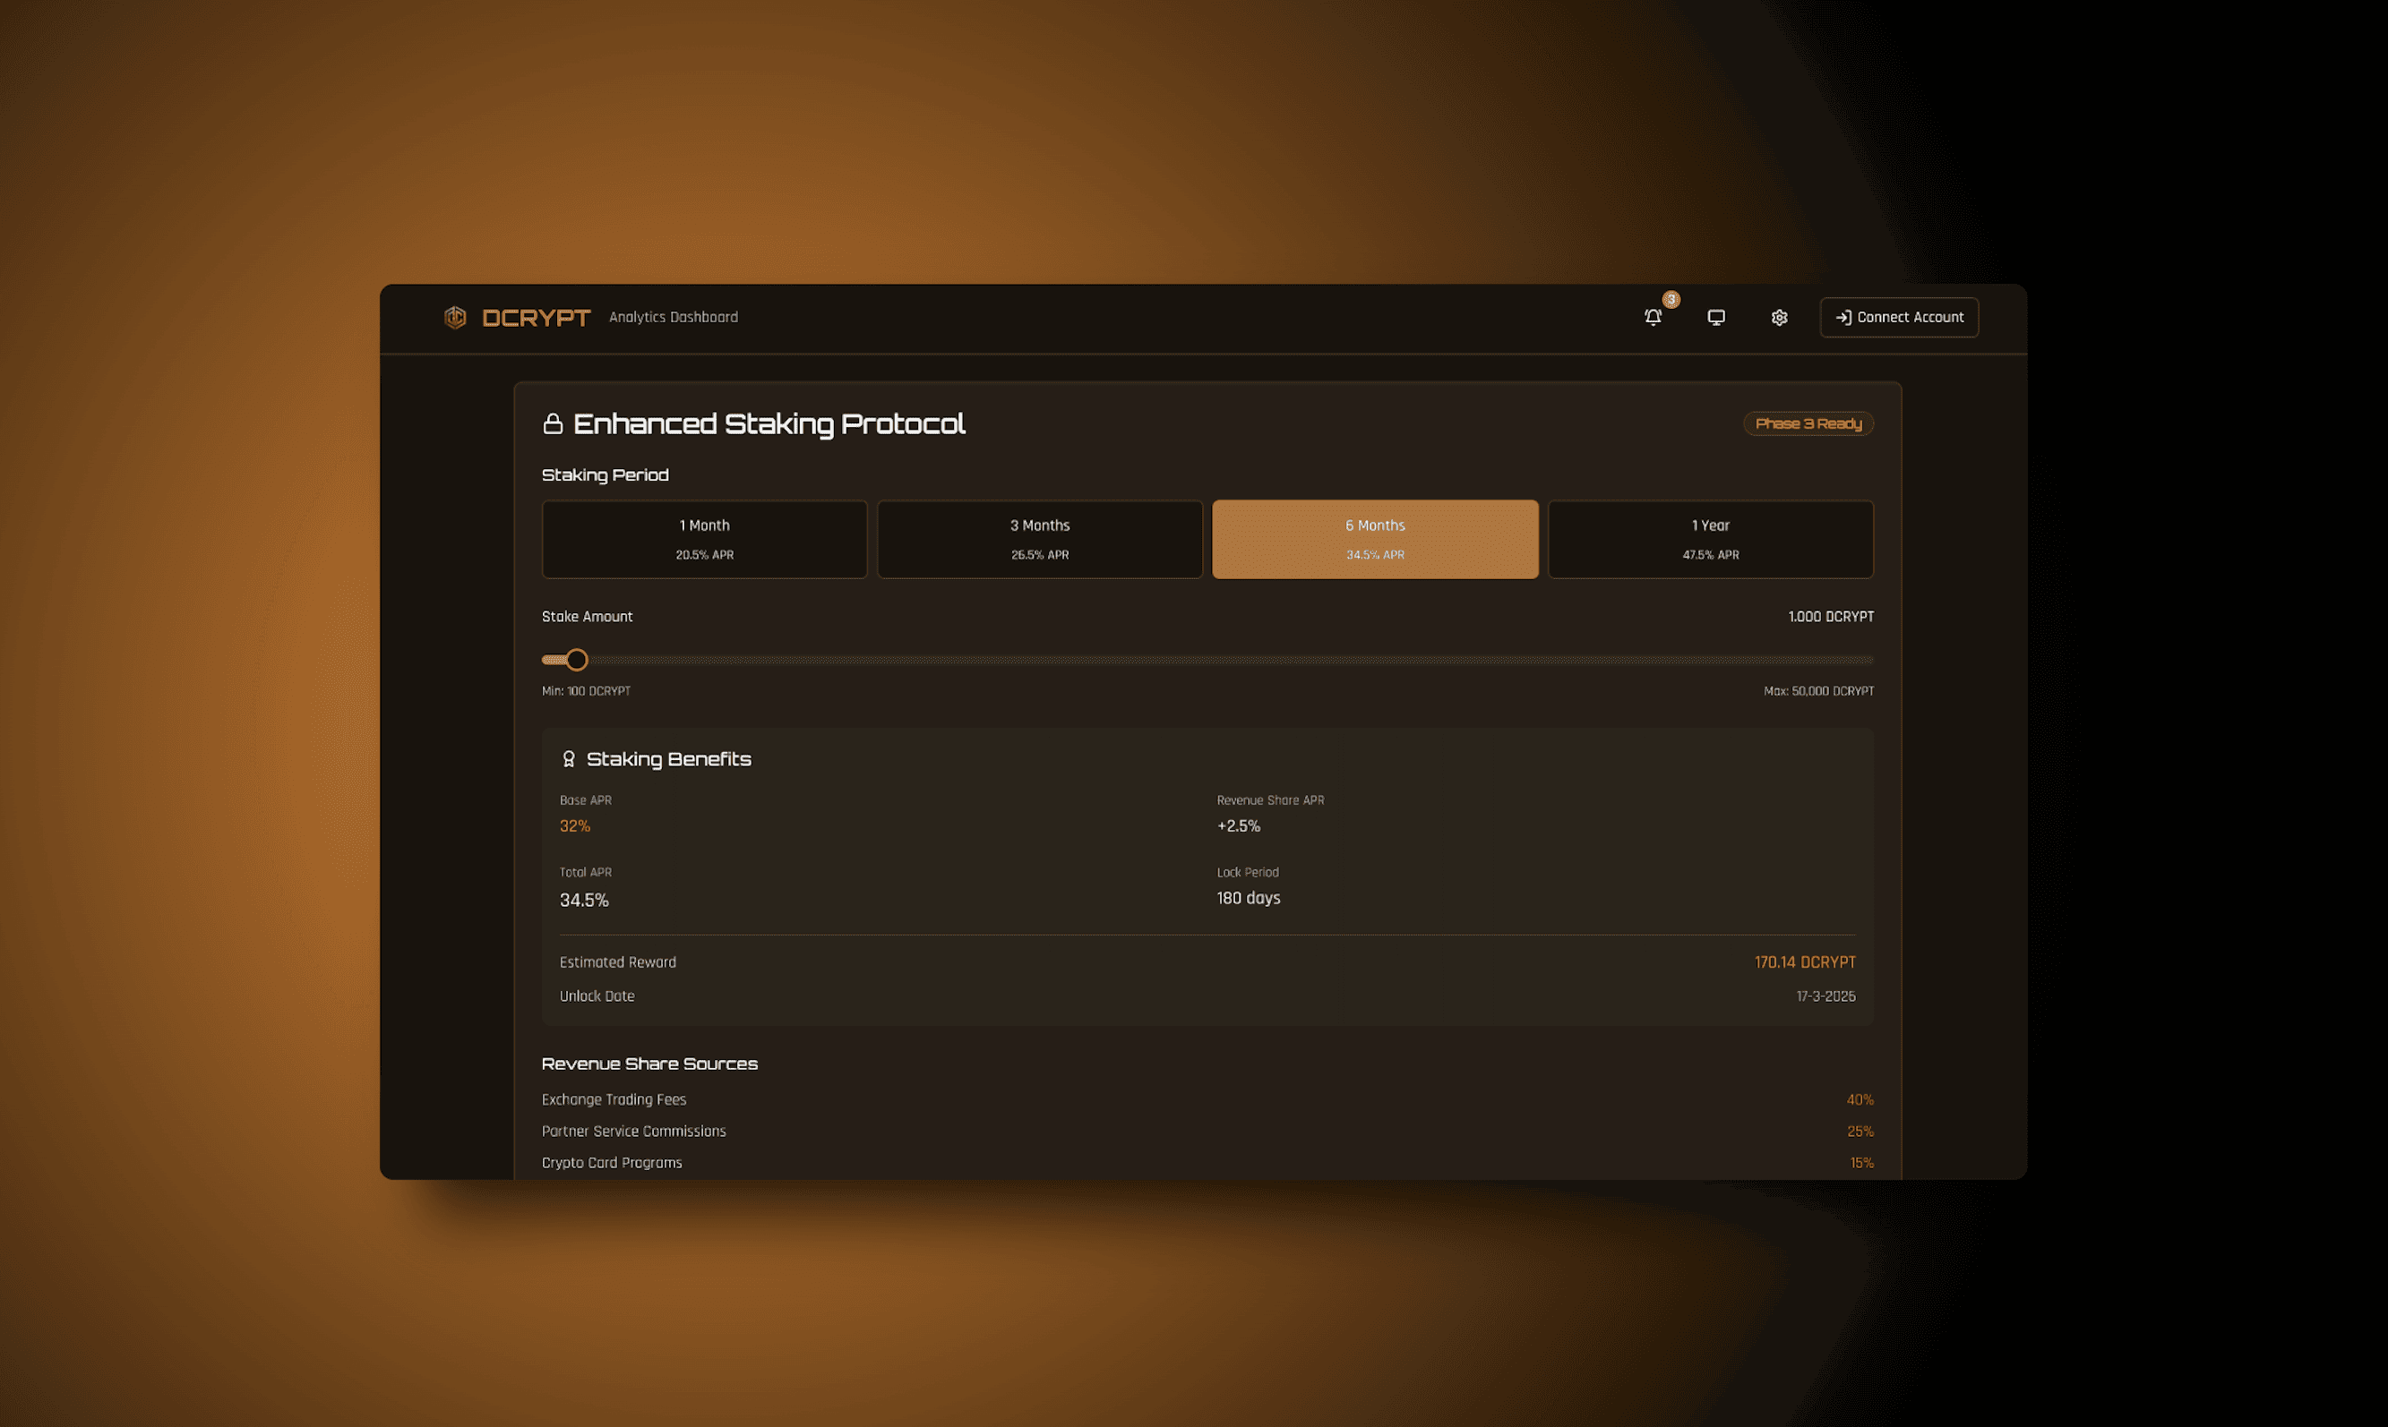This screenshot has height=1427, width=2388.
Task: Click notification badge showing 3
Action: click(x=1671, y=300)
